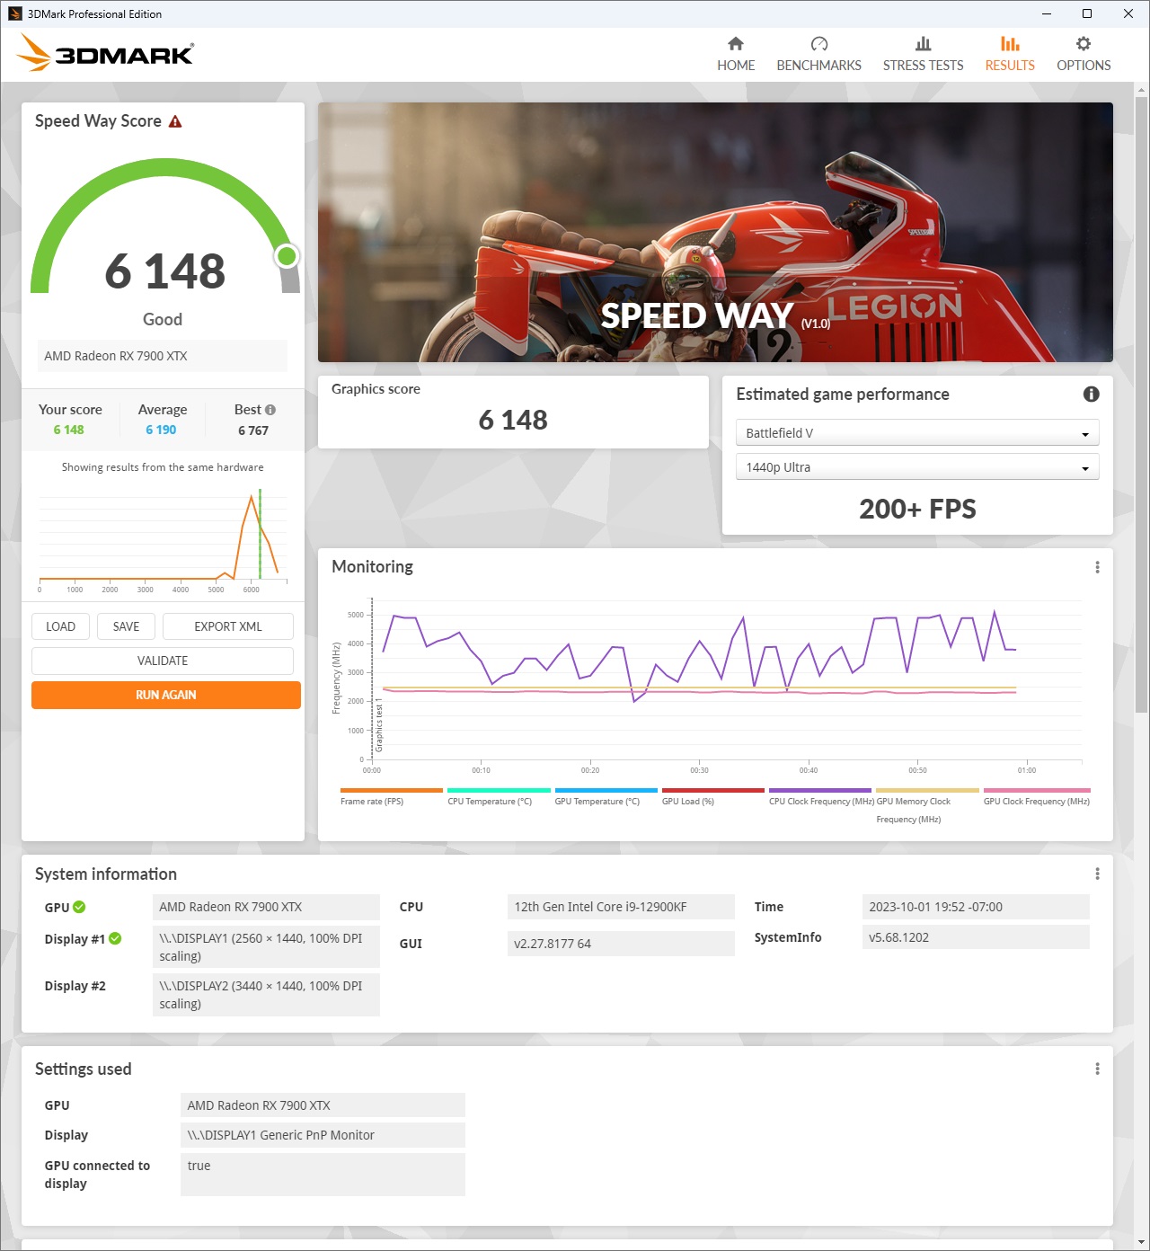Click the GUI version v2.27.8177 64
Screen dimensions: 1150x1251
coord(621,944)
